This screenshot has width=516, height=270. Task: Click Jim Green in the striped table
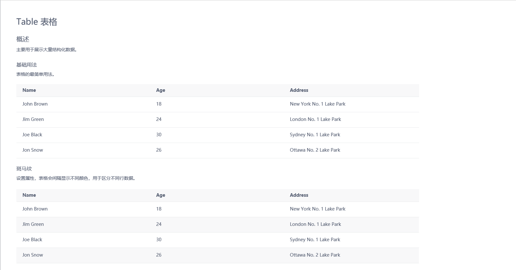(x=33, y=224)
